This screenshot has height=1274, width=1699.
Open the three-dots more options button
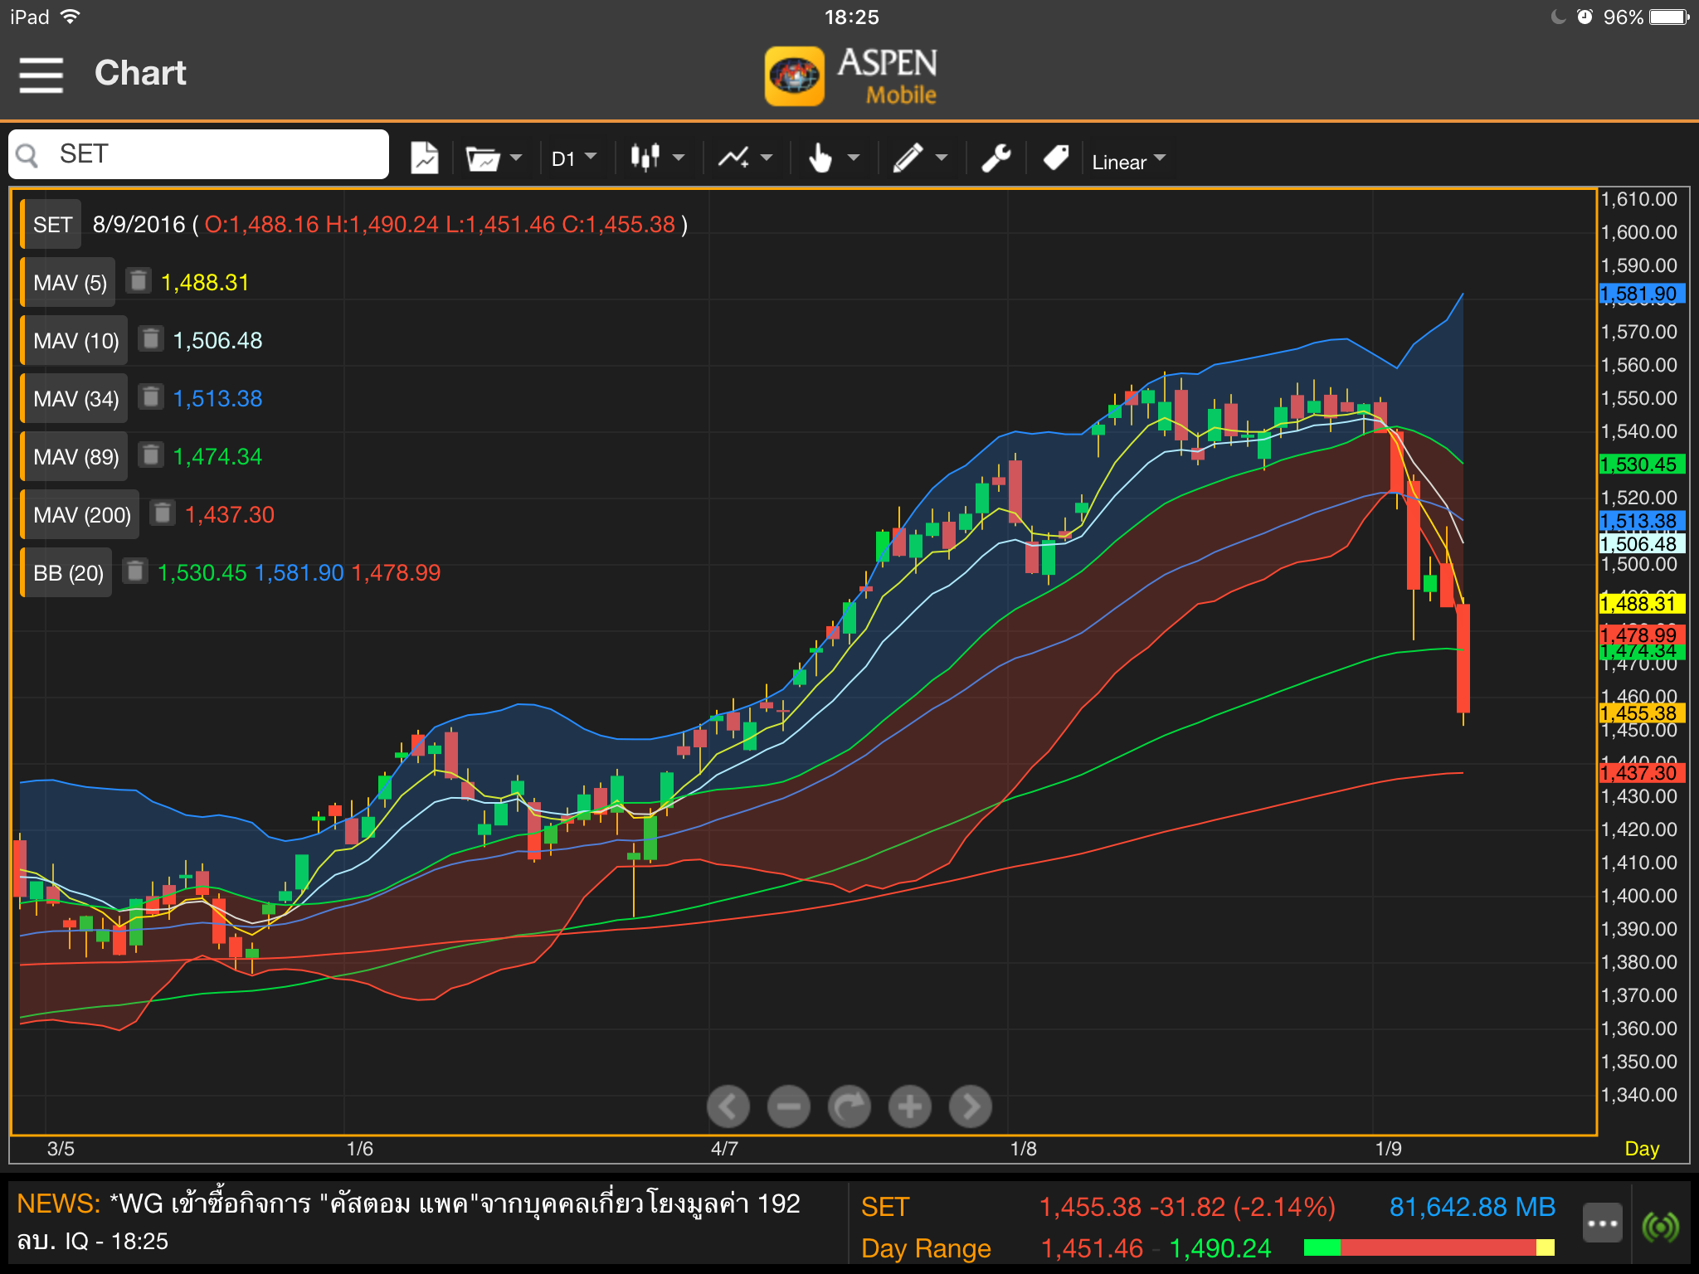pos(1602,1223)
